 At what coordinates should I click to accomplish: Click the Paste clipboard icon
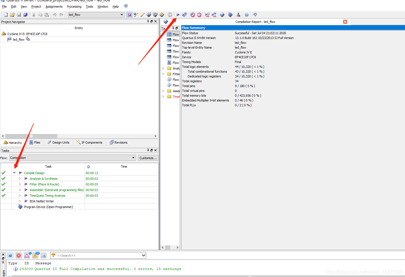click(47, 15)
